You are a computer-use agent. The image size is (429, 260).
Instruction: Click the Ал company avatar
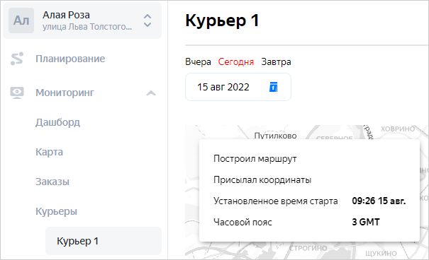click(x=21, y=20)
